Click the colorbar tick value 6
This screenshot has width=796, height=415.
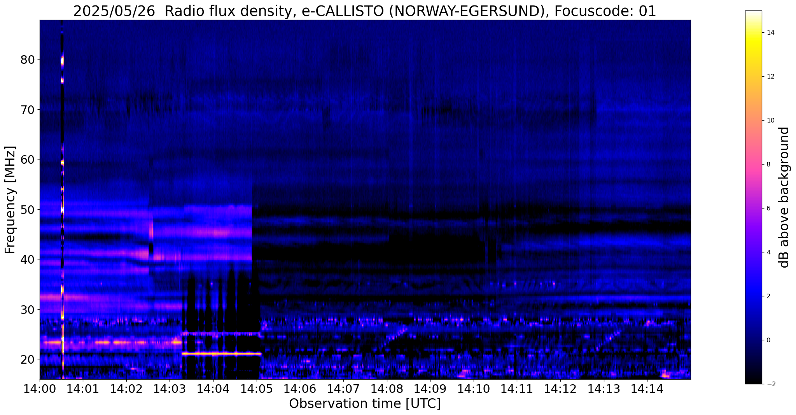768,208
